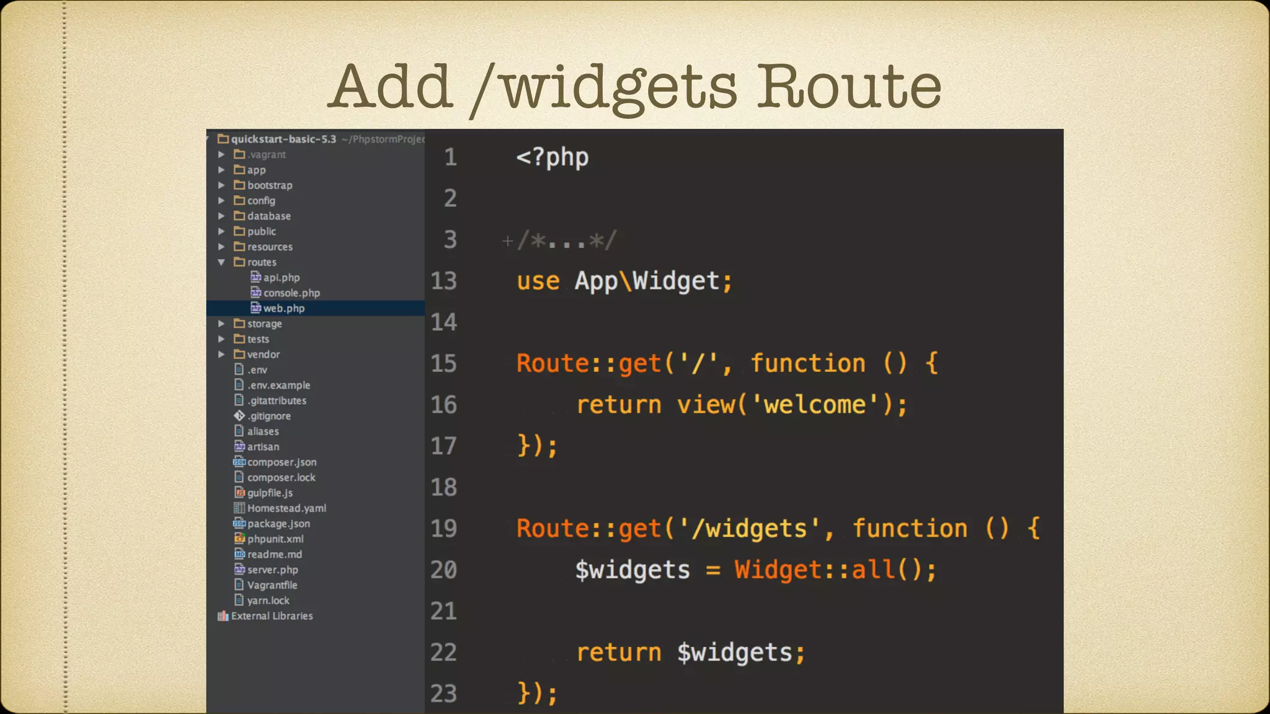The height and width of the screenshot is (714, 1270).
Task: Click the .vagrant folder icon
Action: pyautogui.click(x=239, y=154)
